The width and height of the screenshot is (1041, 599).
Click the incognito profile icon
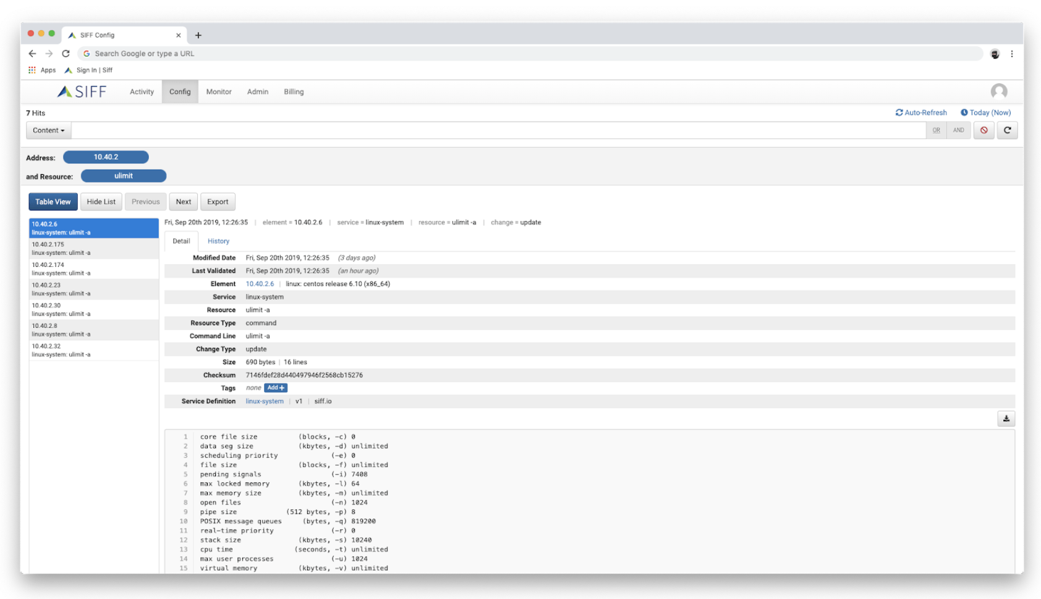[995, 54]
